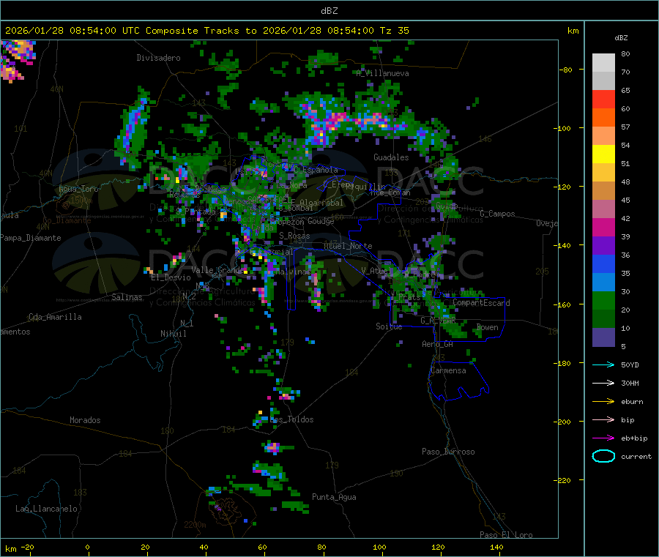This screenshot has width=659, height=557.
Task: Click the 'Pampa_Diamante' place label
Action: coord(30,238)
